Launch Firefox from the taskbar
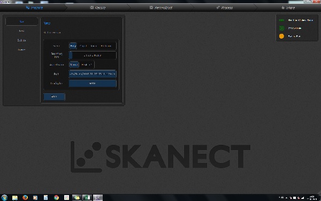Screen dimensions: 321x201 25,197
